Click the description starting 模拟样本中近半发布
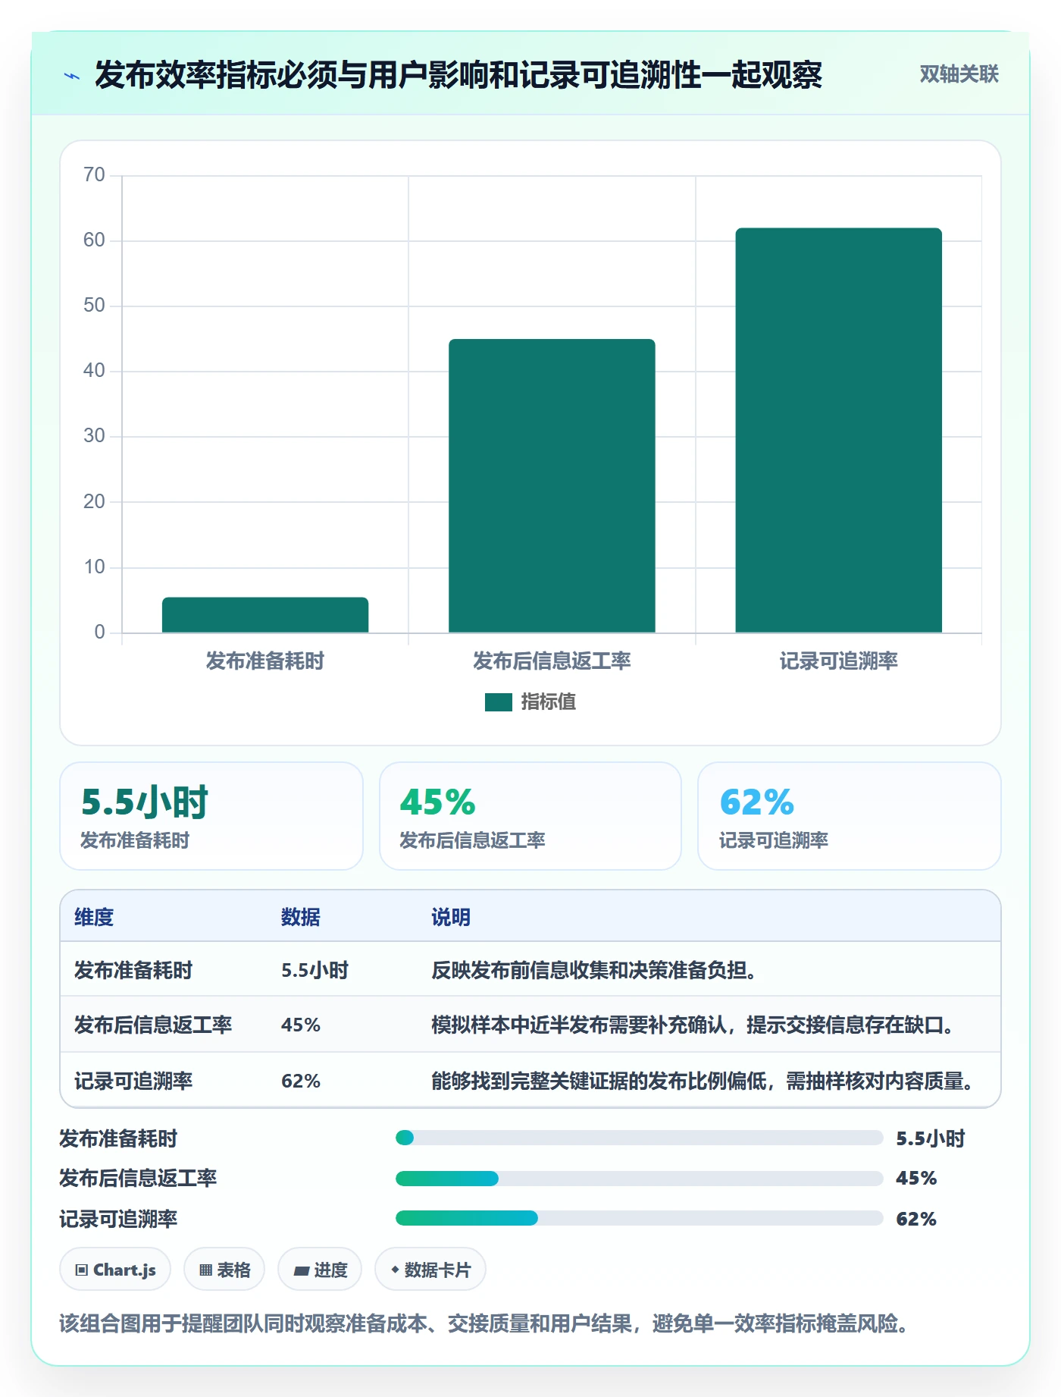Screen dimensions: 1061x1397 (x=693, y=1025)
